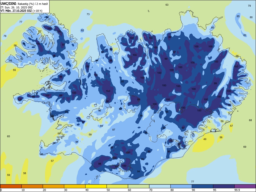This screenshot has width=256, height=192.
Task: Click the dark blue 90–95 legend swatch
Action: (202, 186)
